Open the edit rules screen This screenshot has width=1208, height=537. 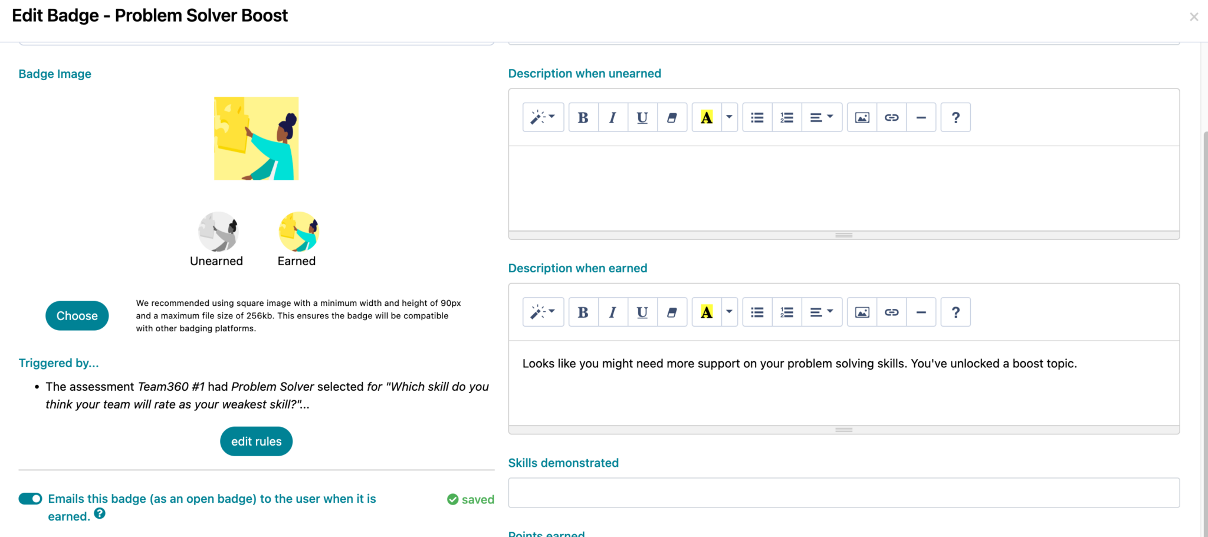(256, 441)
